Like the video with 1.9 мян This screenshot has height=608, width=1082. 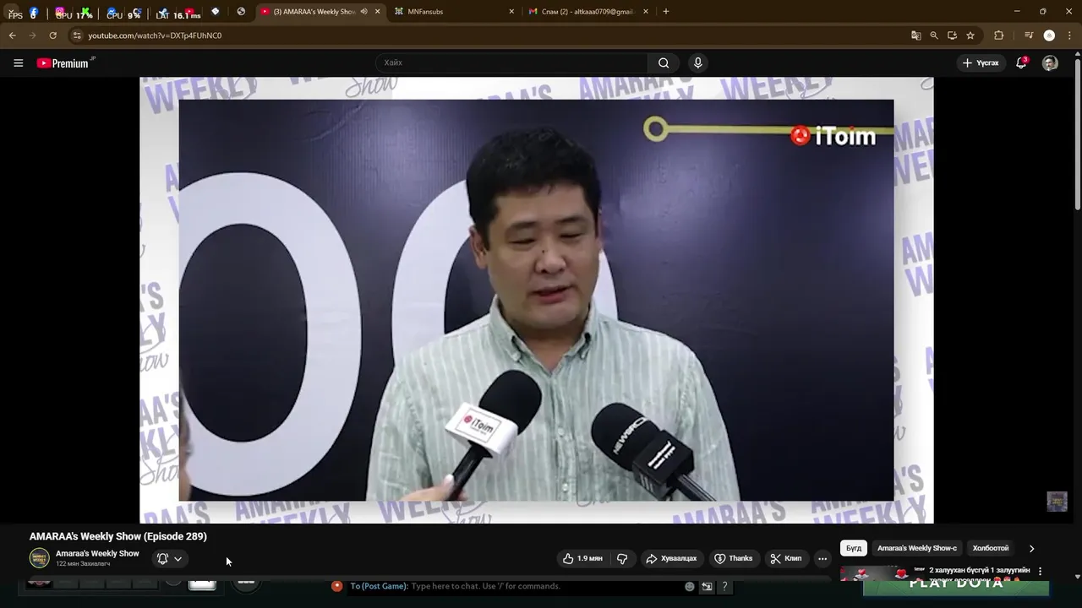[583, 558]
